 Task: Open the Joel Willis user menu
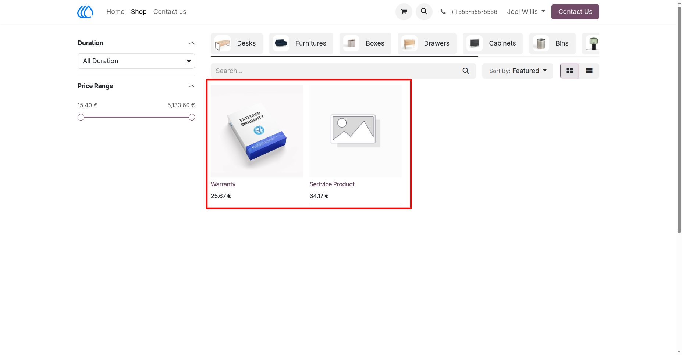[526, 12]
